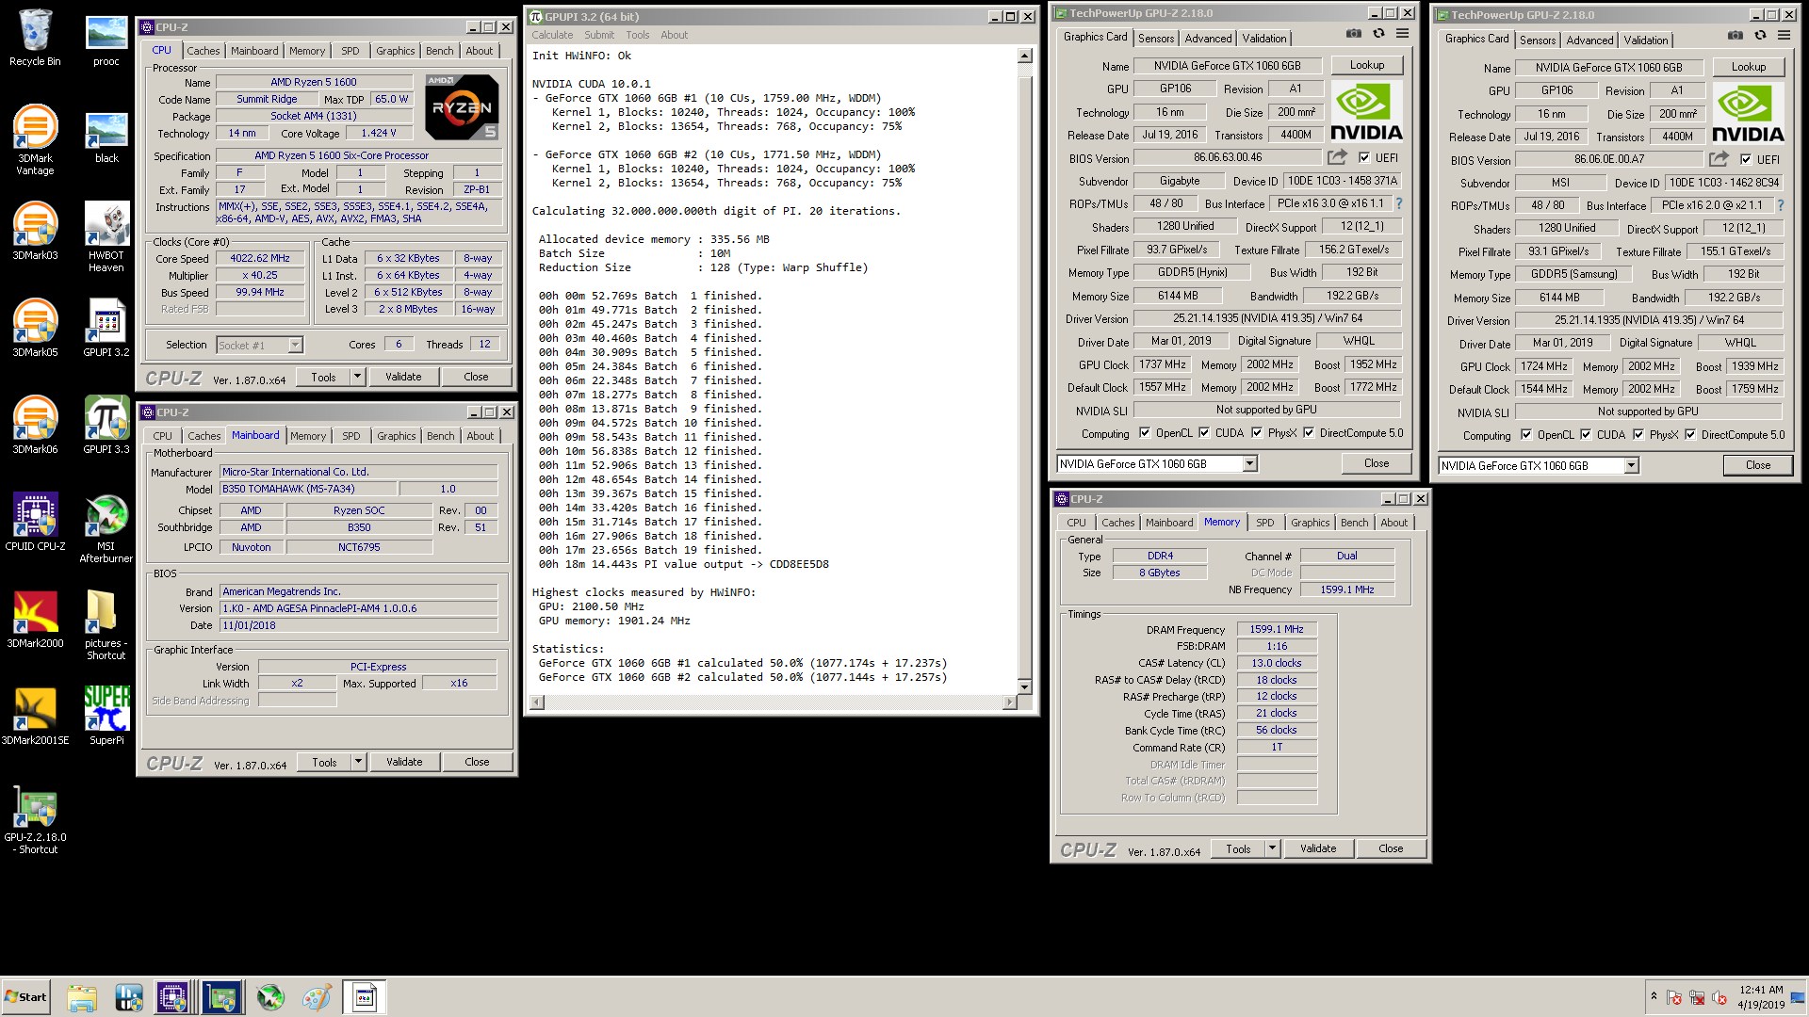The image size is (1809, 1017).
Task: Click the screenshot camera icon in the left GPU-Z window
Action: 1354,34
